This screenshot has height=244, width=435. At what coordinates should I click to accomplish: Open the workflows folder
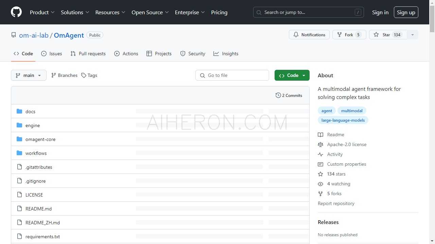(36, 153)
